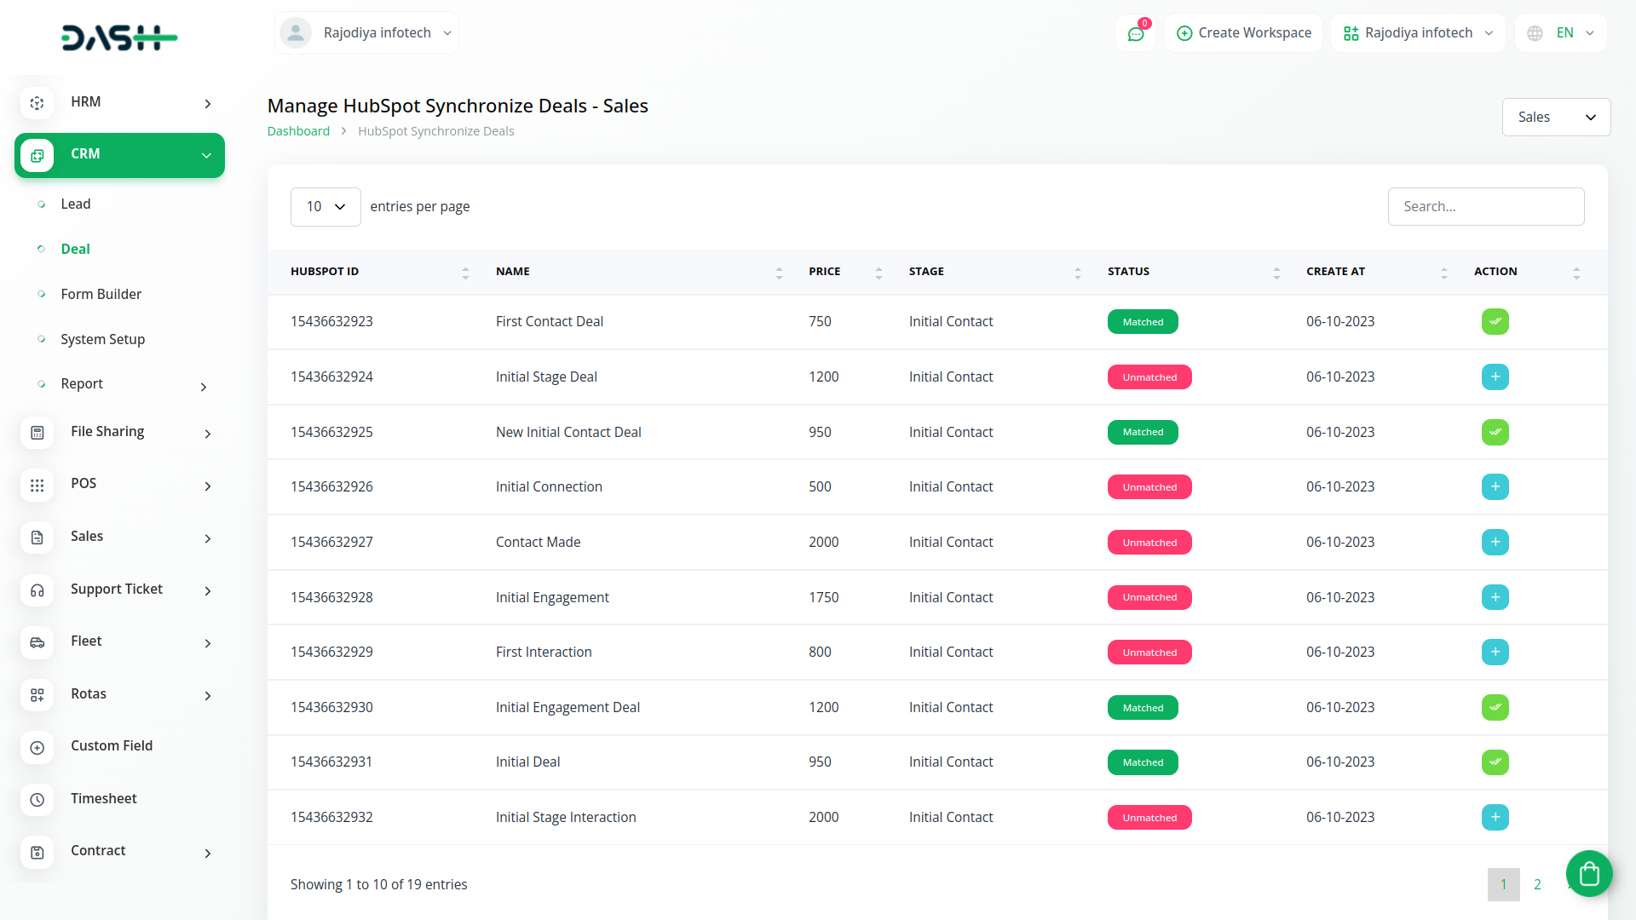Click matched checkmark for Initial Deal row
The image size is (1636, 920).
1495,762
